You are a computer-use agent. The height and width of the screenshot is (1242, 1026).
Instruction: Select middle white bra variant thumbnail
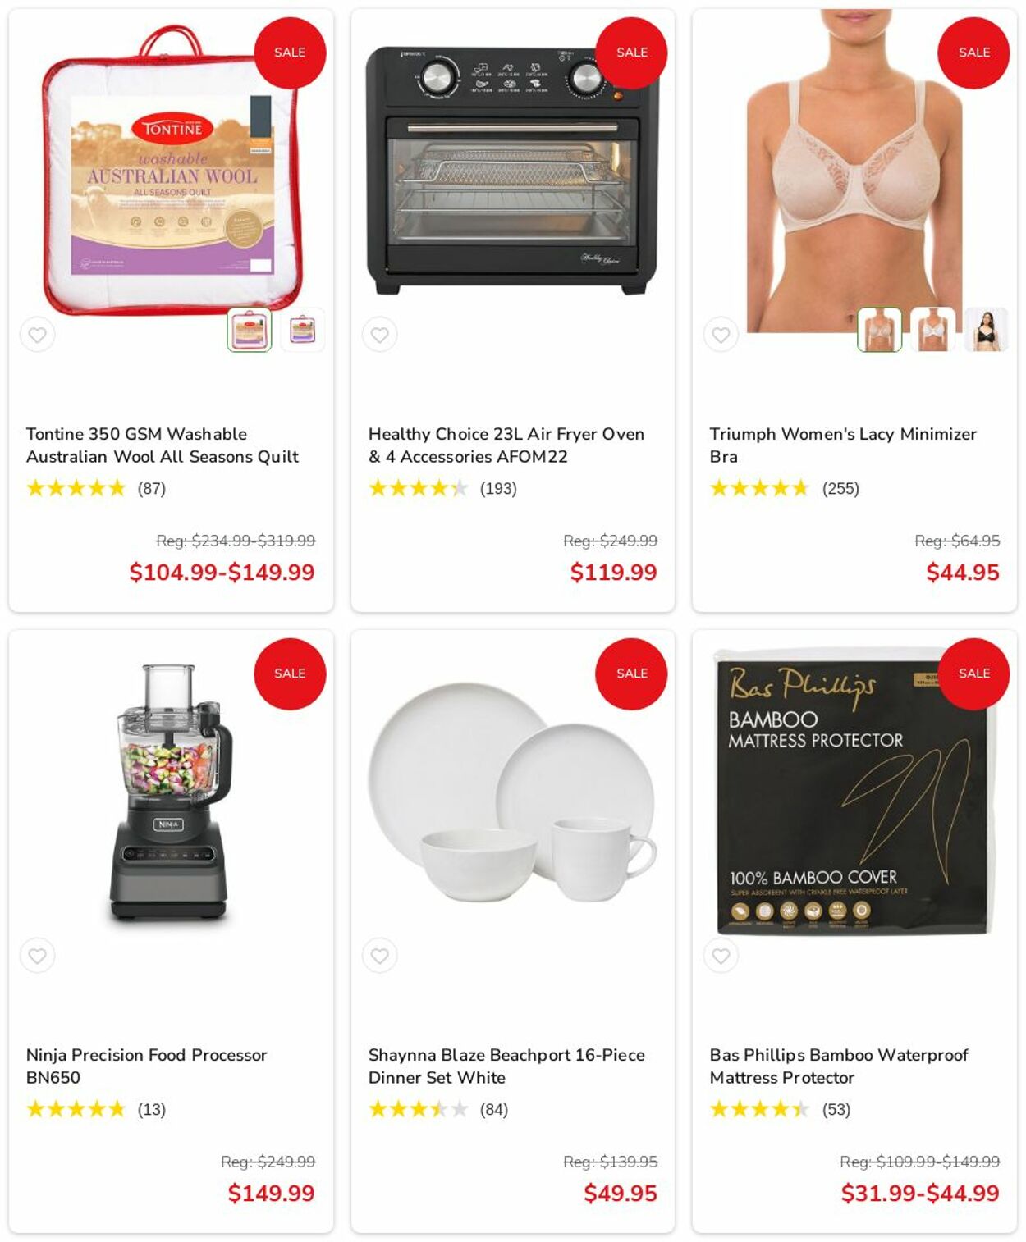click(x=932, y=330)
